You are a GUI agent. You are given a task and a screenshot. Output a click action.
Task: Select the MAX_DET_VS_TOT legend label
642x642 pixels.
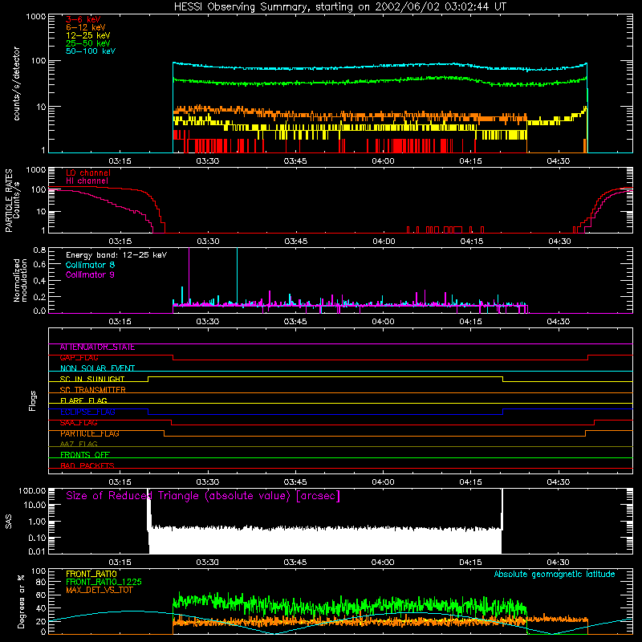(x=100, y=590)
